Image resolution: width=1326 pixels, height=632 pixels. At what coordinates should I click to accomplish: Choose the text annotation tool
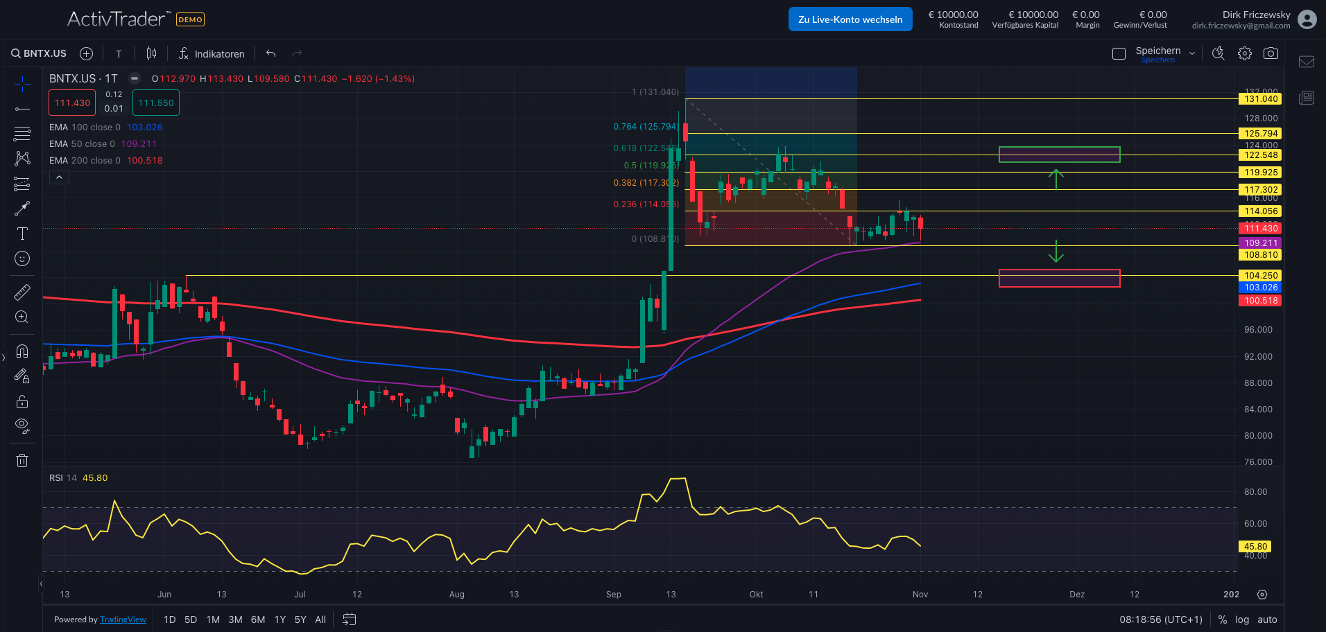click(x=22, y=234)
